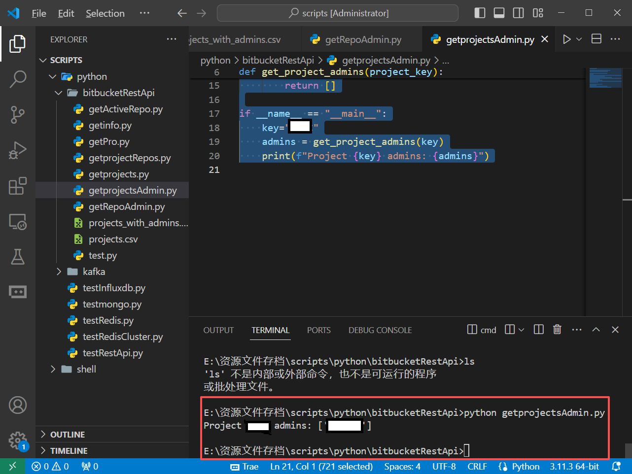Open Run and Debug view
Viewport: 632px width, 474px height.
coord(18,150)
